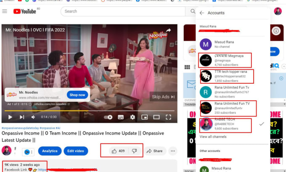
Task: Open View all channels
Action: [x=213, y=137]
